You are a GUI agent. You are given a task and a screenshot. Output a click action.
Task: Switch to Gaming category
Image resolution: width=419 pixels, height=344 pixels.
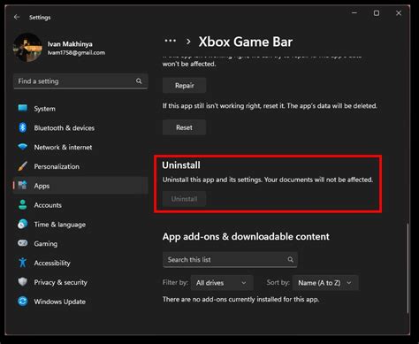tap(46, 244)
